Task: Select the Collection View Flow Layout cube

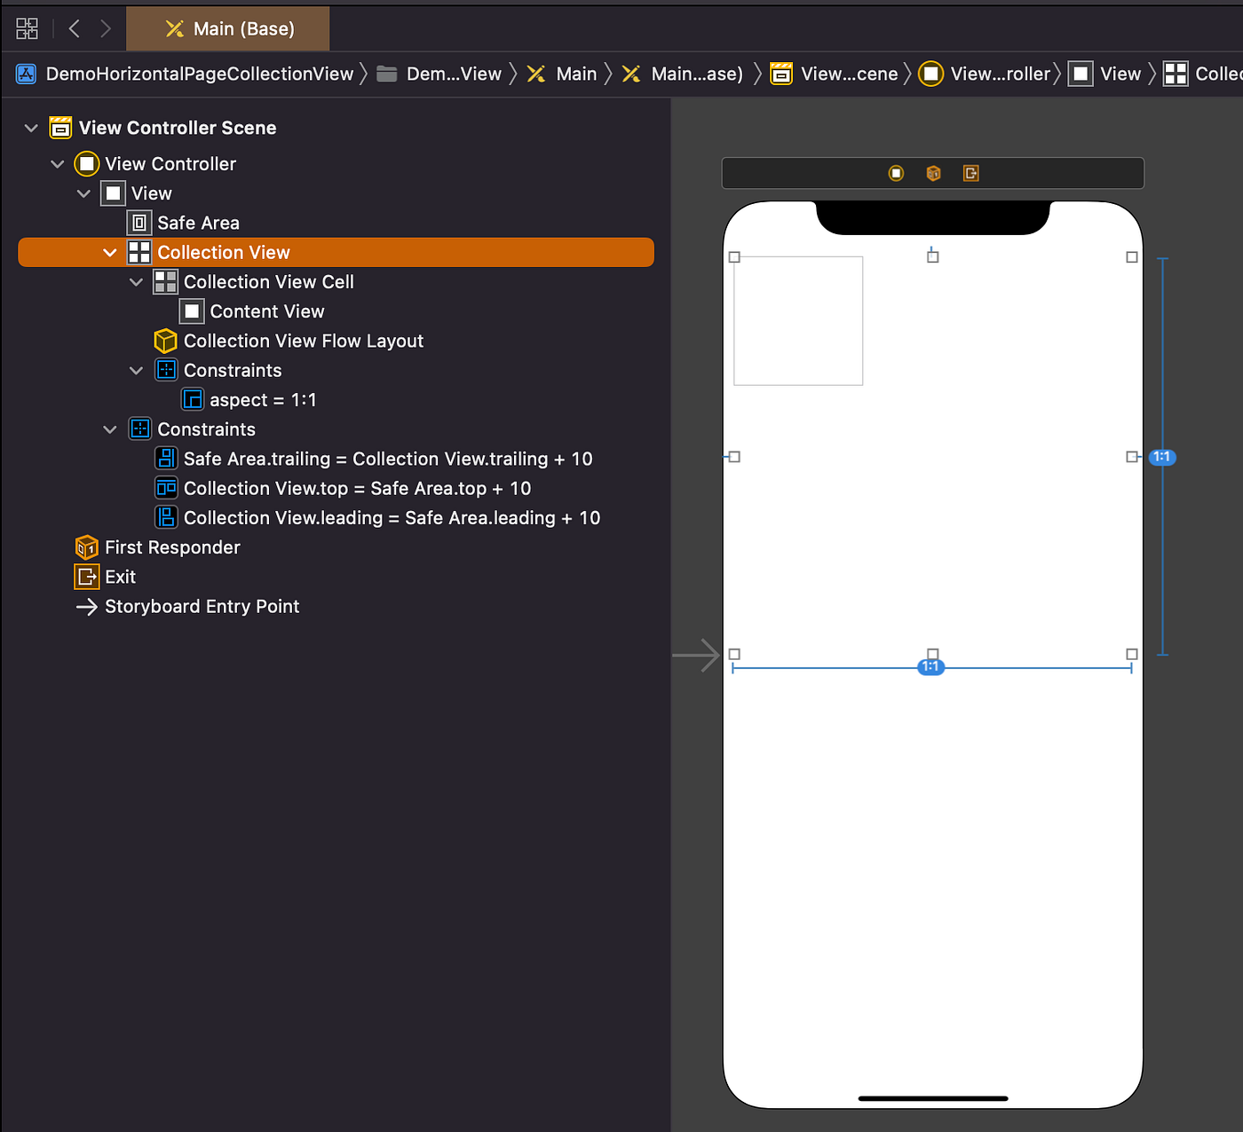Action: (165, 341)
